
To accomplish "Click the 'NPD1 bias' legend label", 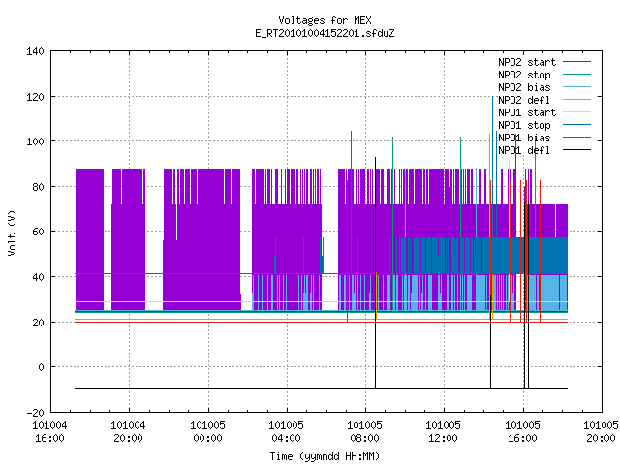I will tap(524, 138).
